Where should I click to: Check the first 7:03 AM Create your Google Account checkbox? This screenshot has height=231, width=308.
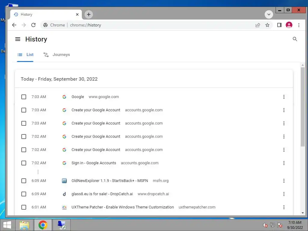[24, 110]
